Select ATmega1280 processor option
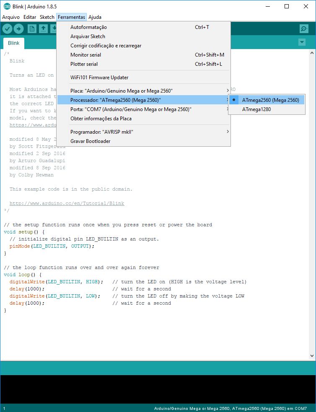316x412 pixels. [267, 109]
